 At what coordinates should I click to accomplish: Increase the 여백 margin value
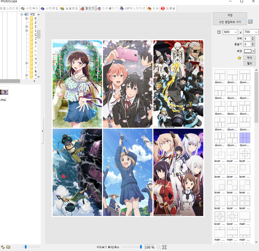tap(253, 37)
